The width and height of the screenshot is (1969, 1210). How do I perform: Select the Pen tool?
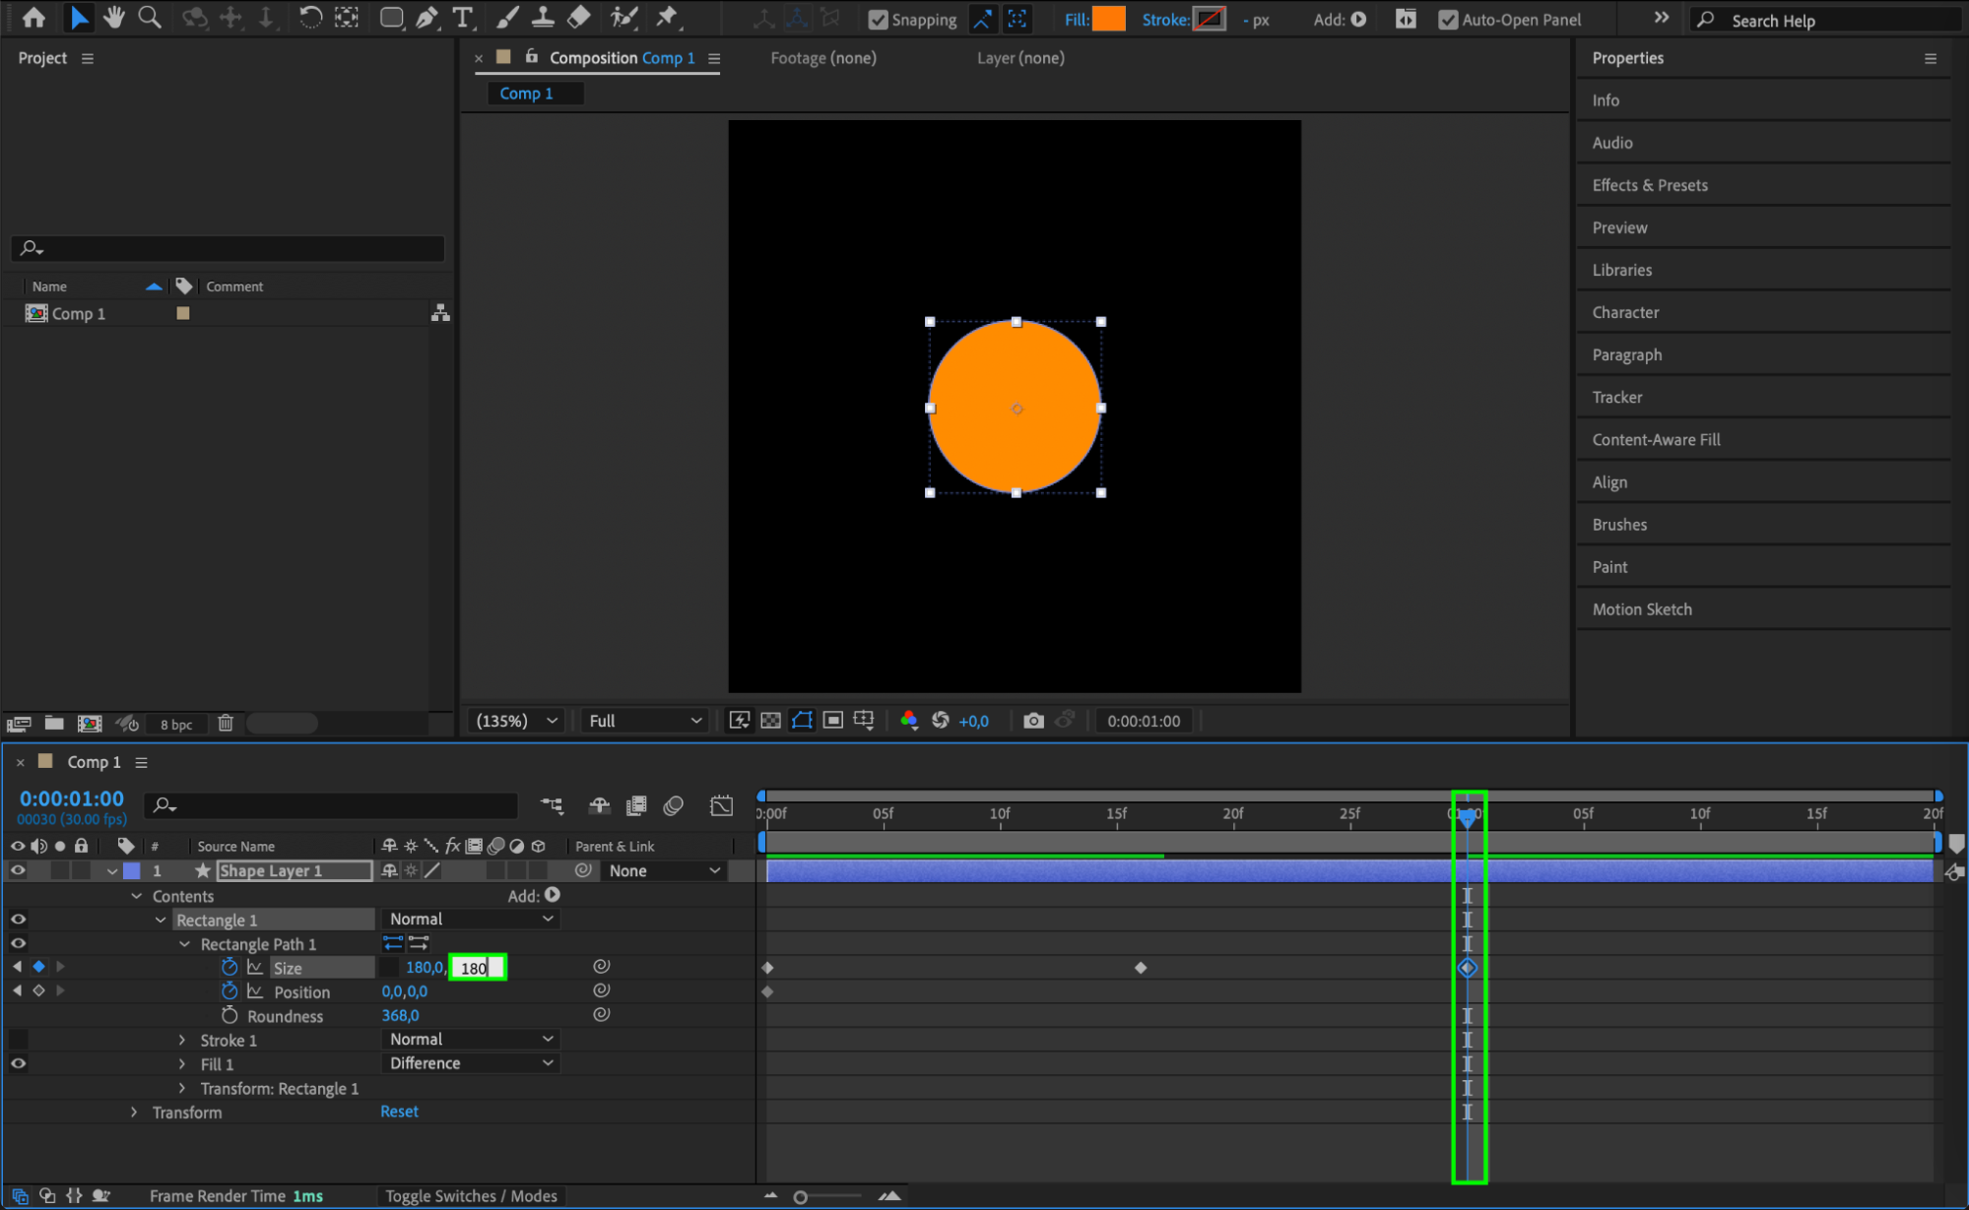(427, 17)
